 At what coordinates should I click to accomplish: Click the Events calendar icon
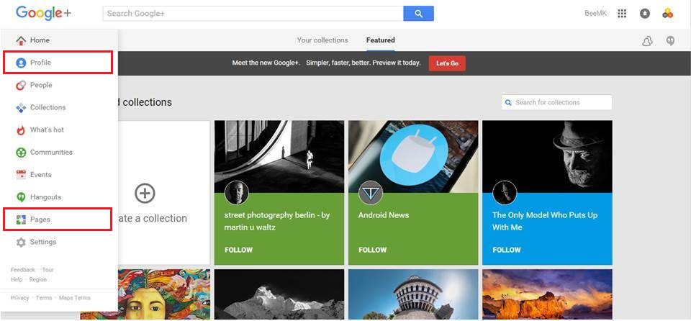click(21, 175)
